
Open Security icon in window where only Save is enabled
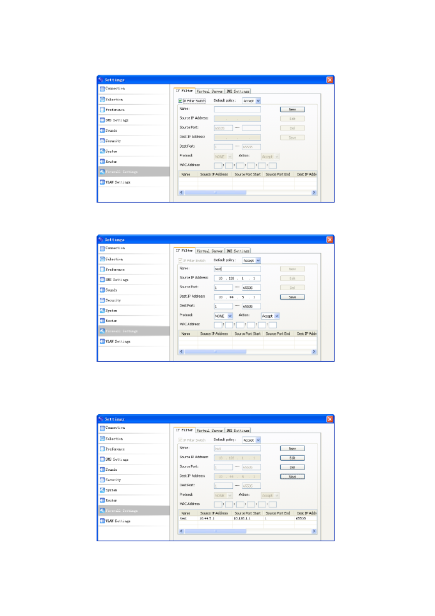(x=102, y=300)
